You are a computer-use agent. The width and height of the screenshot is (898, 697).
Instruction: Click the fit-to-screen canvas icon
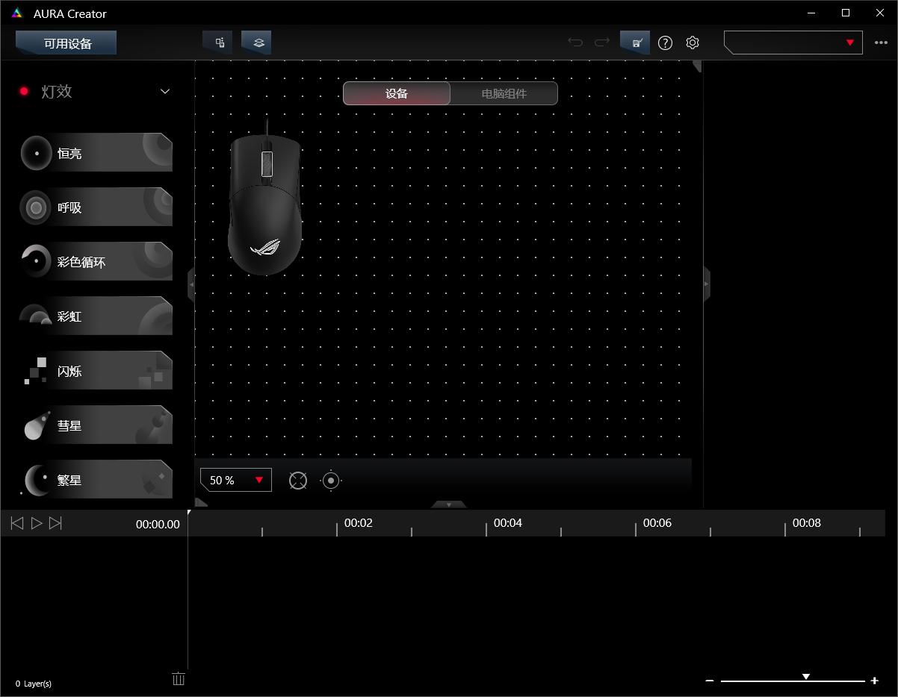298,481
